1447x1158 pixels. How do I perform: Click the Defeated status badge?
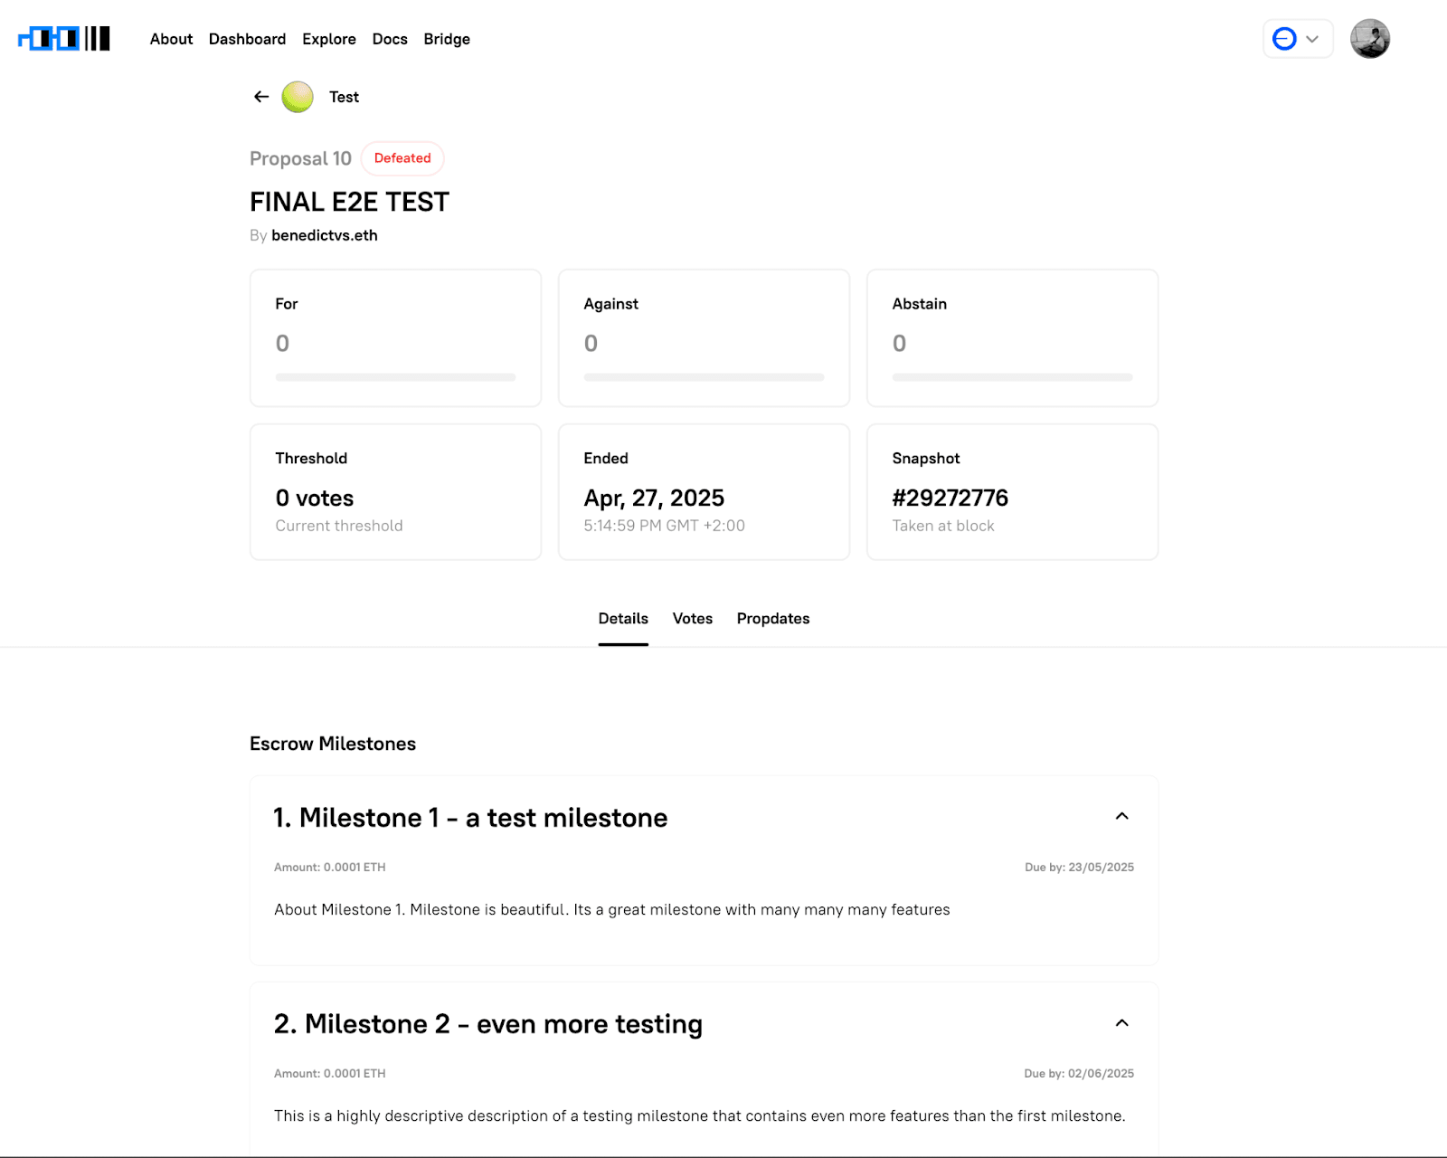point(402,157)
